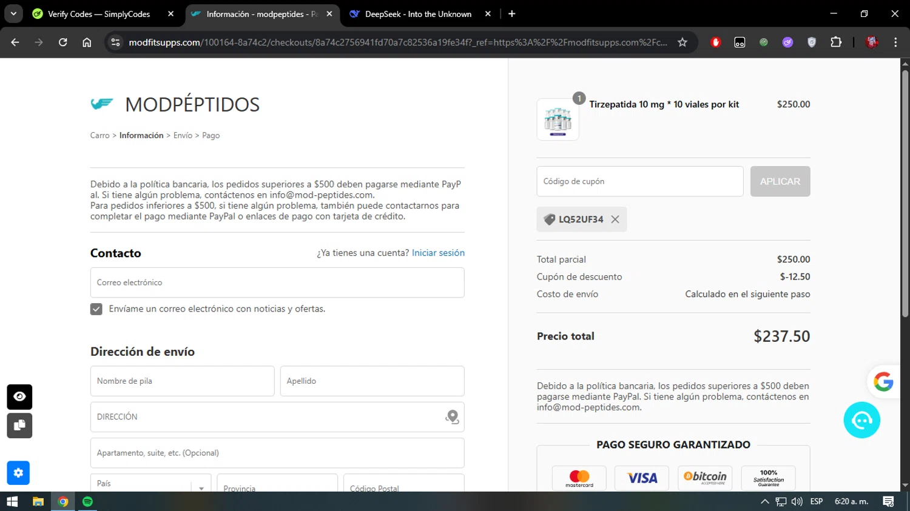Image resolution: width=910 pixels, height=511 pixels.
Task: Click the Mastercard payment badge
Action: (x=579, y=478)
